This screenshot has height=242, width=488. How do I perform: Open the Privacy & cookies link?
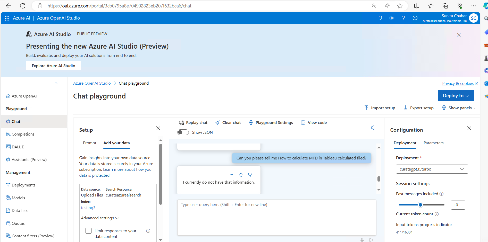coord(460,83)
